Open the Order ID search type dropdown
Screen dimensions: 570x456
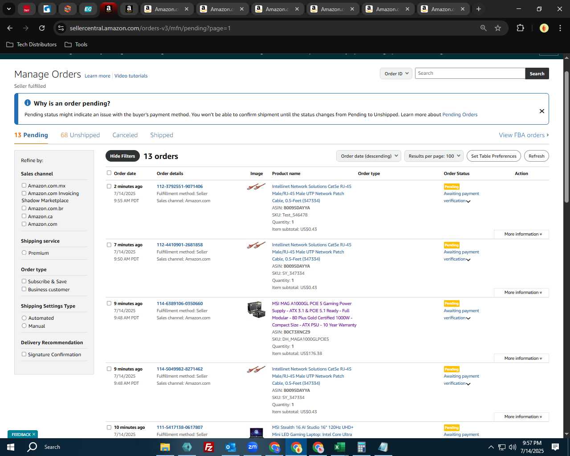[396, 73]
